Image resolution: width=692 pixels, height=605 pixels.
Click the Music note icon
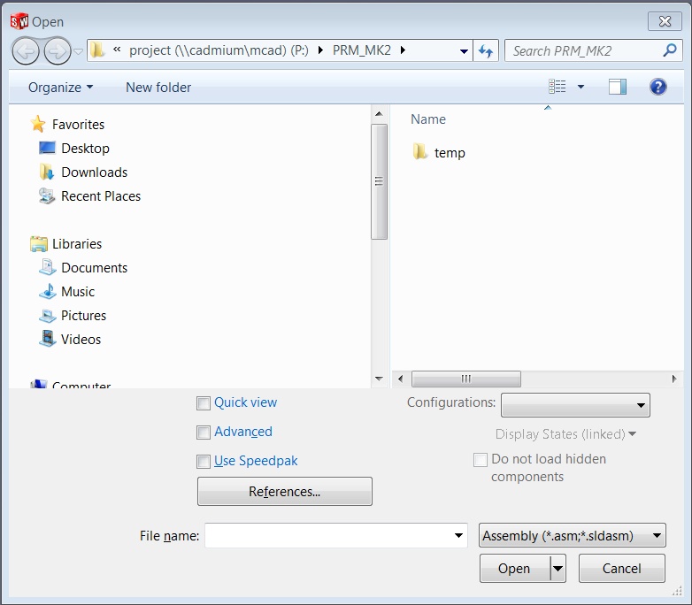coord(47,291)
